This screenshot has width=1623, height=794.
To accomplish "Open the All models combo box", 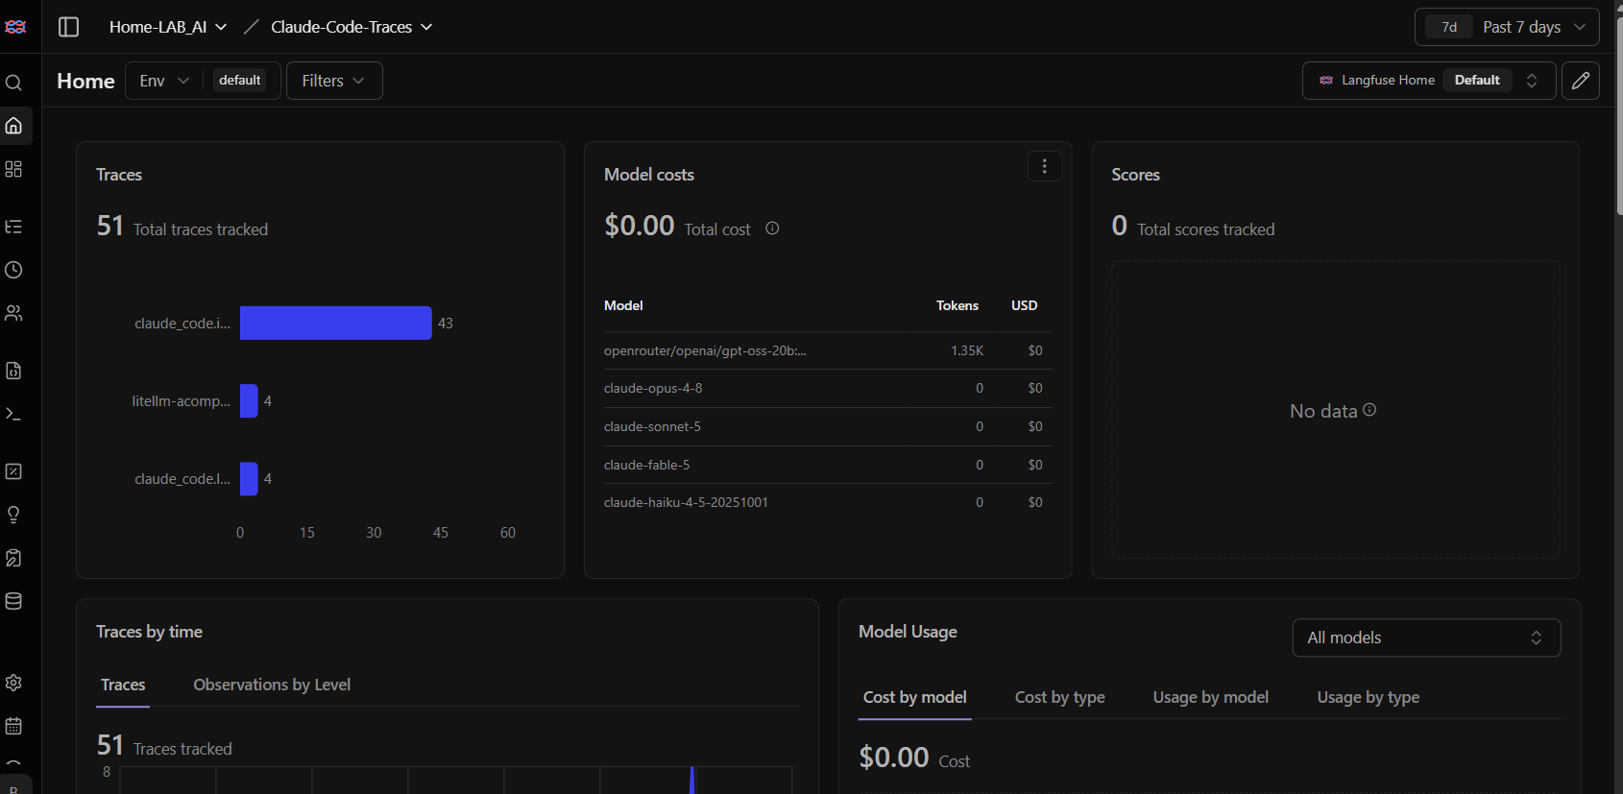I will pos(1426,638).
